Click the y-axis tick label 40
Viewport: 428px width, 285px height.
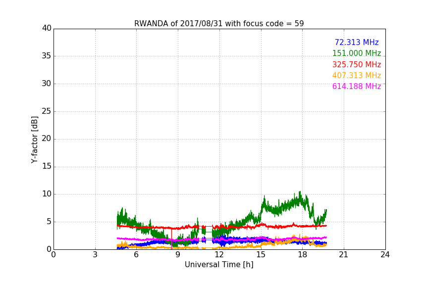(x=47, y=28)
